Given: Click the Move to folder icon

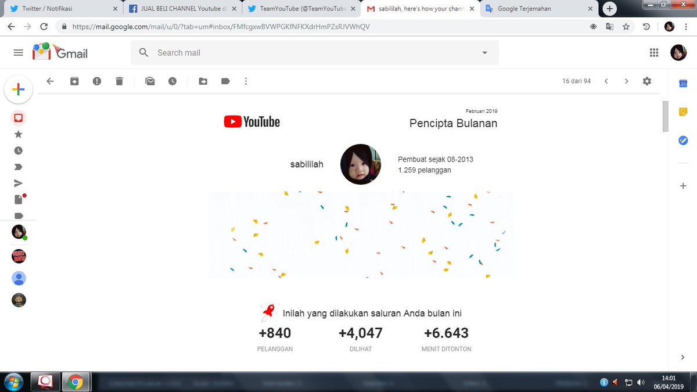Looking at the screenshot, I should [x=203, y=81].
